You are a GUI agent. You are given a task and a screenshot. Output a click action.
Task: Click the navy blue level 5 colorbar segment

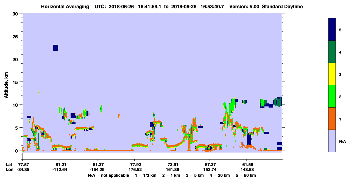[332, 30]
